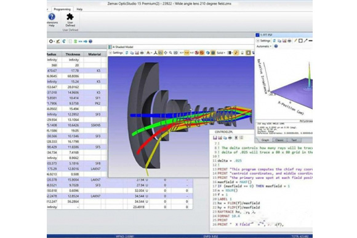This screenshot has width=357, height=238.
Task: Click the Extensions Help icon
Action: (52, 20)
